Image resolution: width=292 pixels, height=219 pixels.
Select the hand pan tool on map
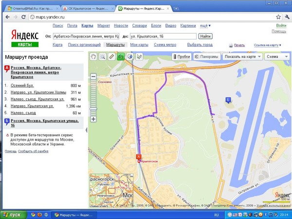coord(93,56)
